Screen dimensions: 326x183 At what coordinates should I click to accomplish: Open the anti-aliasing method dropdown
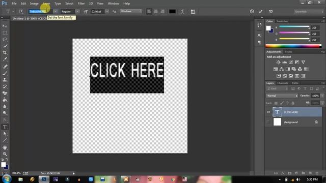tap(131, 11)
